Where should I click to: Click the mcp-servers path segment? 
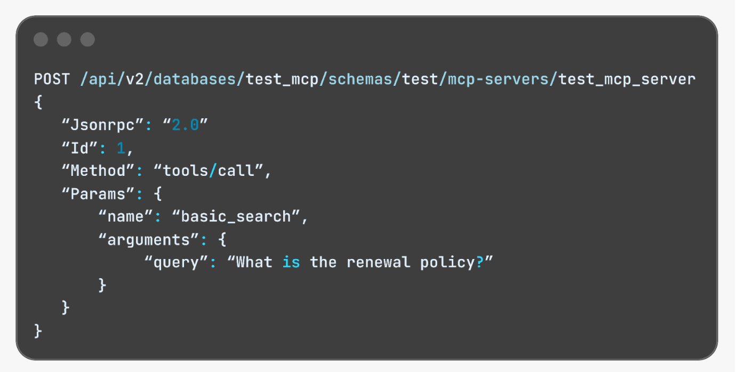tap(502, 79)
